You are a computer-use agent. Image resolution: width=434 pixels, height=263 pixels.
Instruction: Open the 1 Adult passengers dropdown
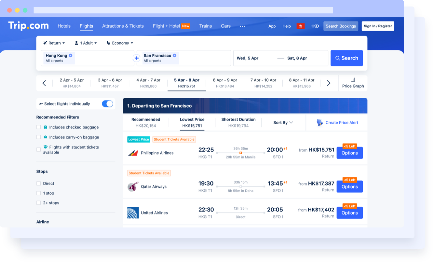coord(86,43)
